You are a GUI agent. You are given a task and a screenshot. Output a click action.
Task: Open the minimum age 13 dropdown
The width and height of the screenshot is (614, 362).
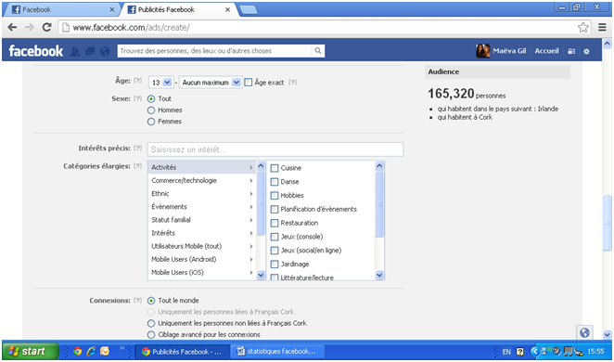click(x=160, y=83)
